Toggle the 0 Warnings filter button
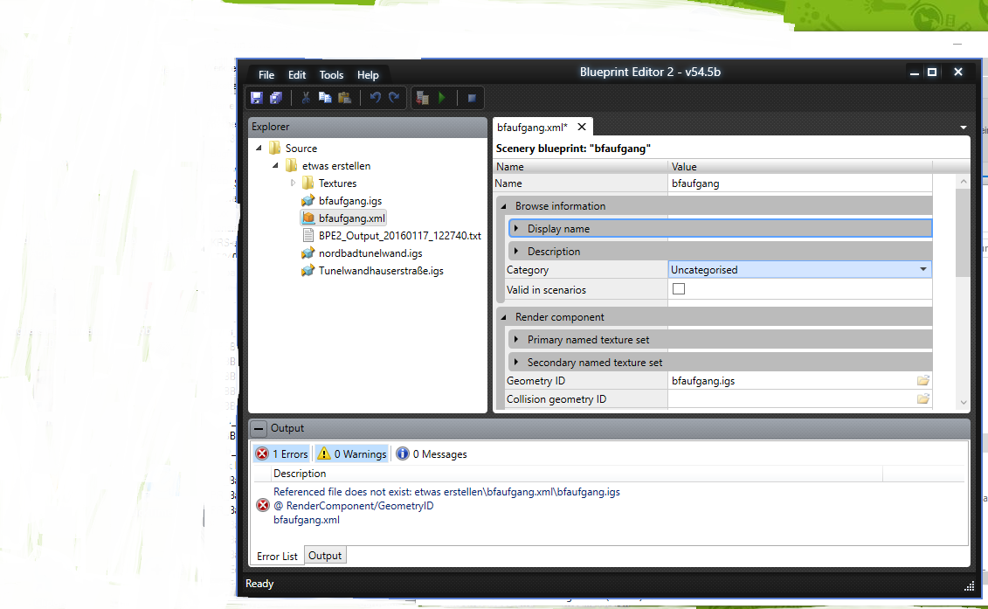988x609 pixels. click(352, 453)
